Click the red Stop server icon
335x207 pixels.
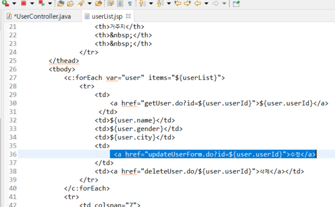23,3
